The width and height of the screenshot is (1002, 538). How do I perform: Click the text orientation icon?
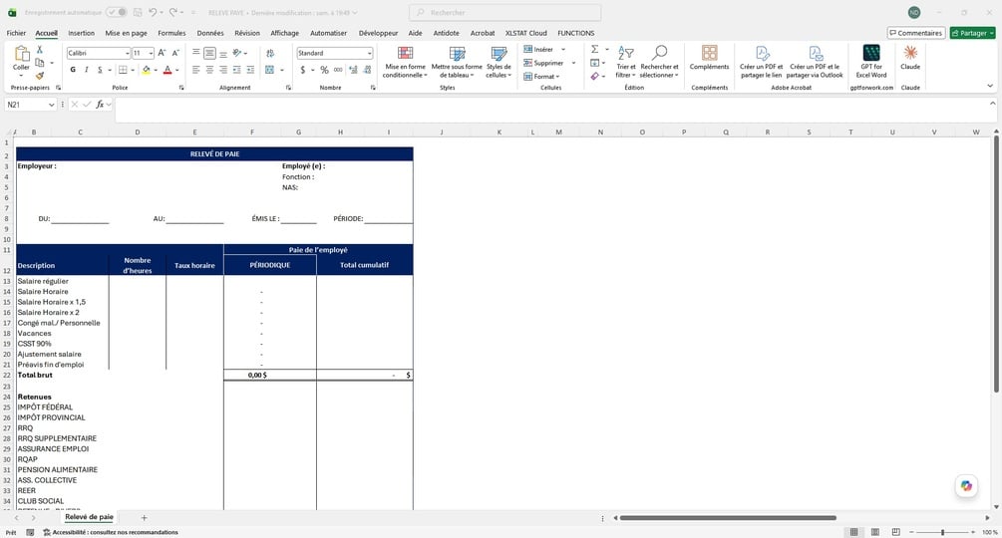point(237,53)
